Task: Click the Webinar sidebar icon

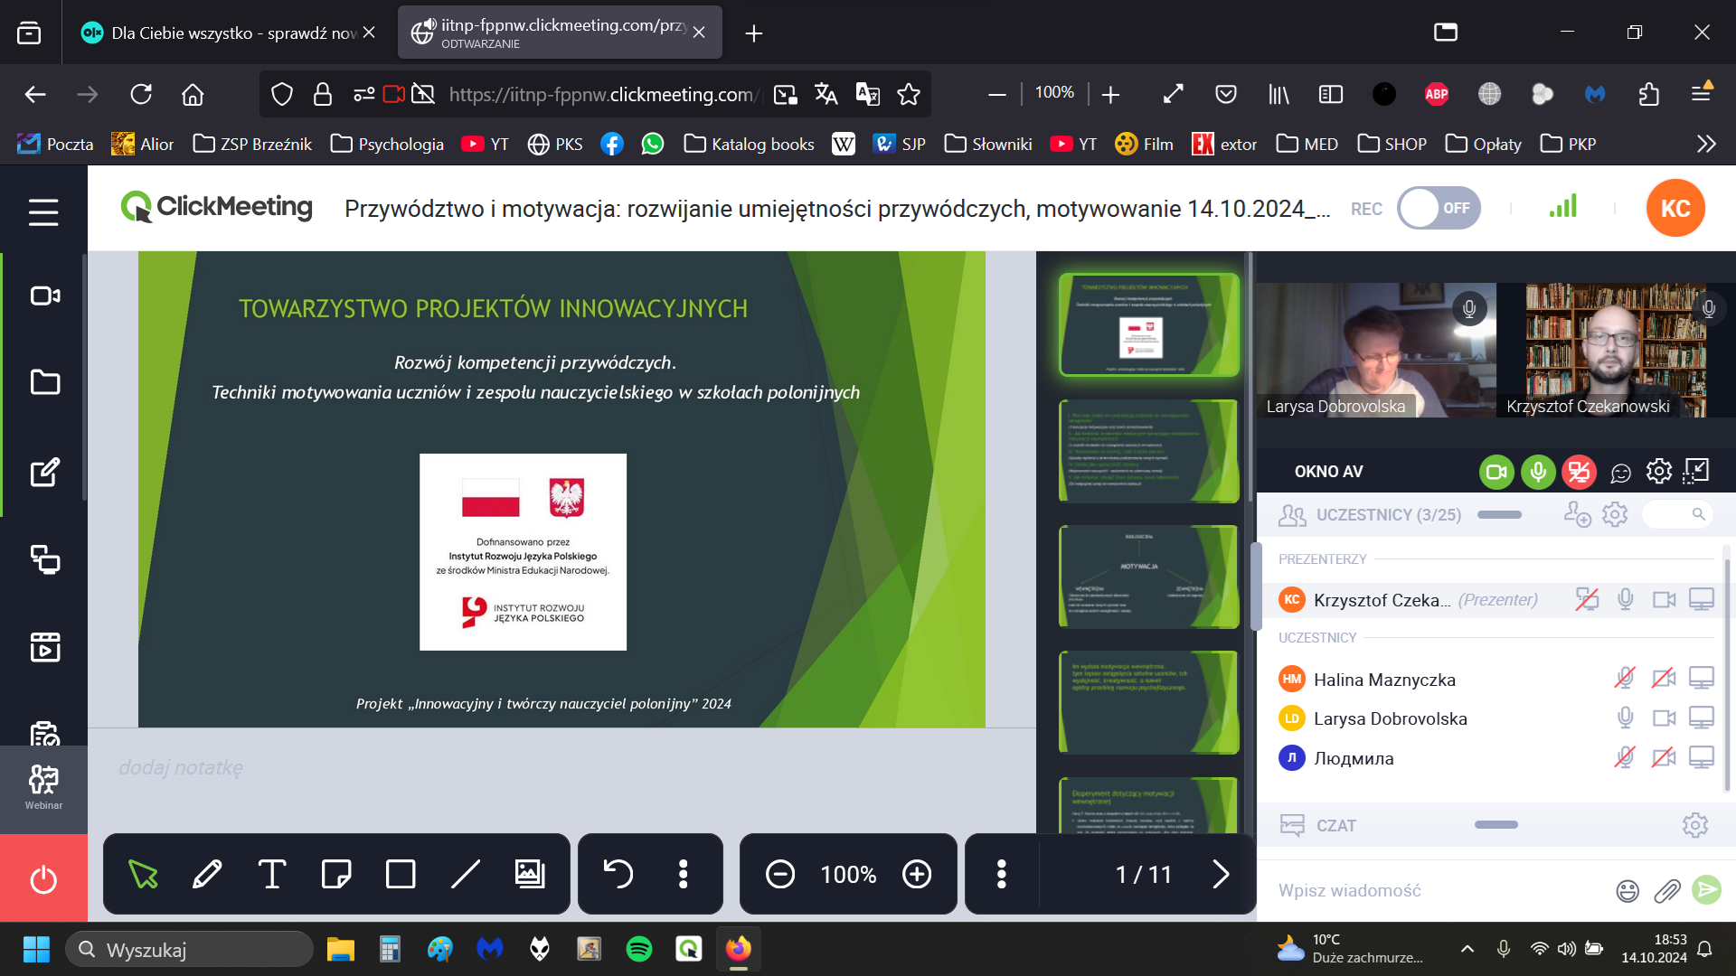Action: [x=43, y=788]
